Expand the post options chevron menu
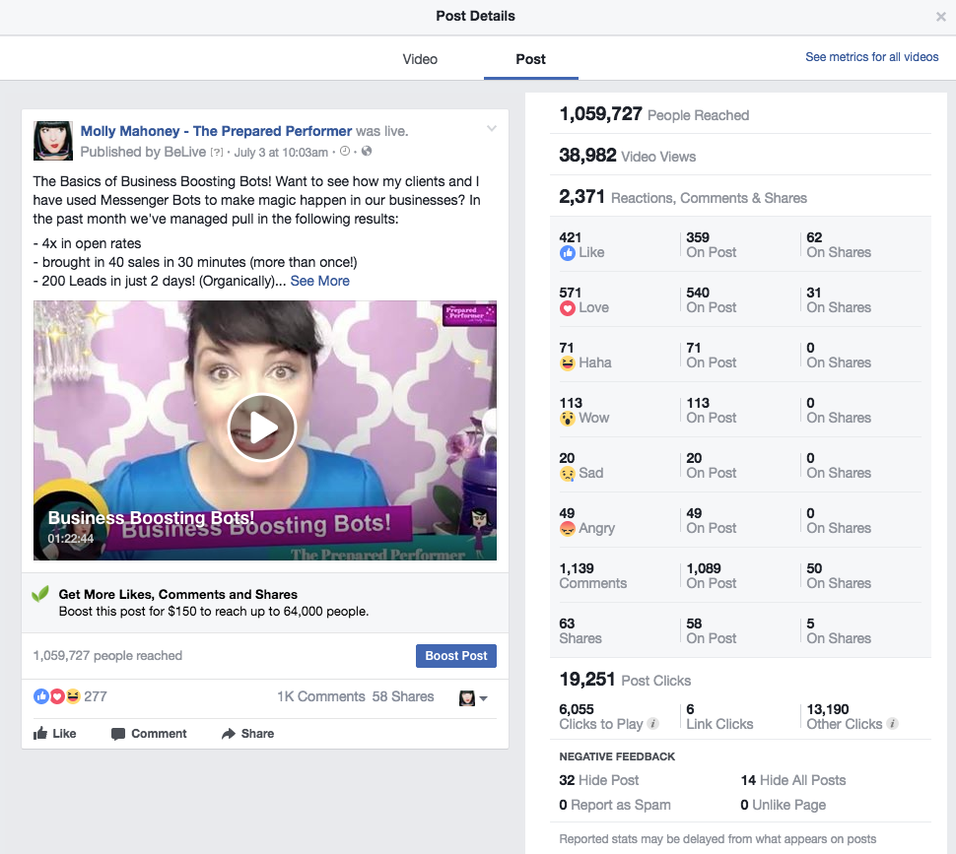Viewport: 956px width, 854px height. pyautogui.click(x=492, y=128)
